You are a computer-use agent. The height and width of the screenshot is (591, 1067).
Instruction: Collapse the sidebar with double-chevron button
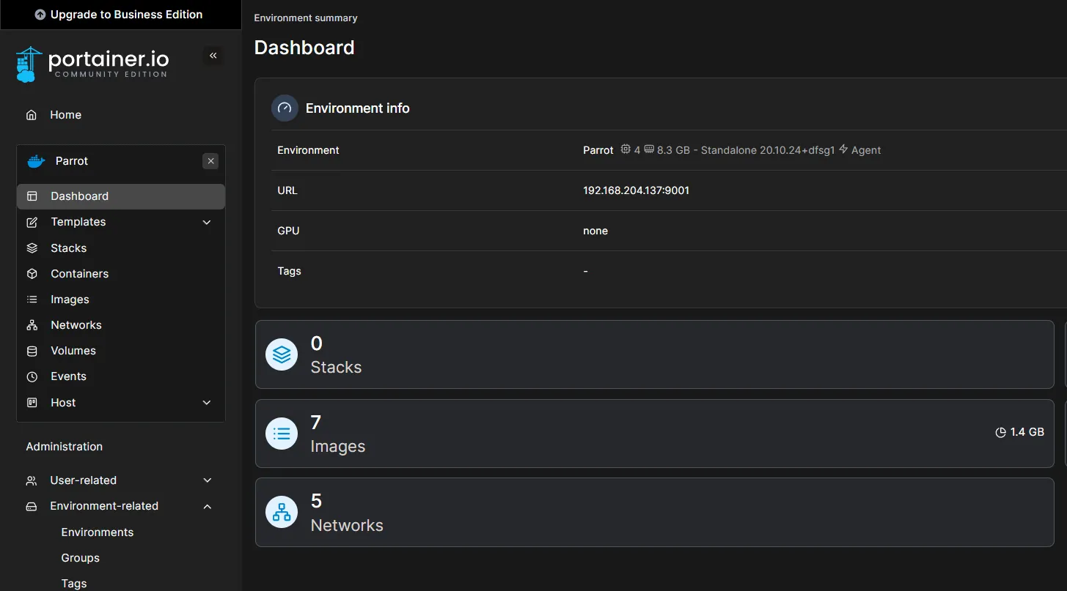pyautogui.click(x=213, y=56)
